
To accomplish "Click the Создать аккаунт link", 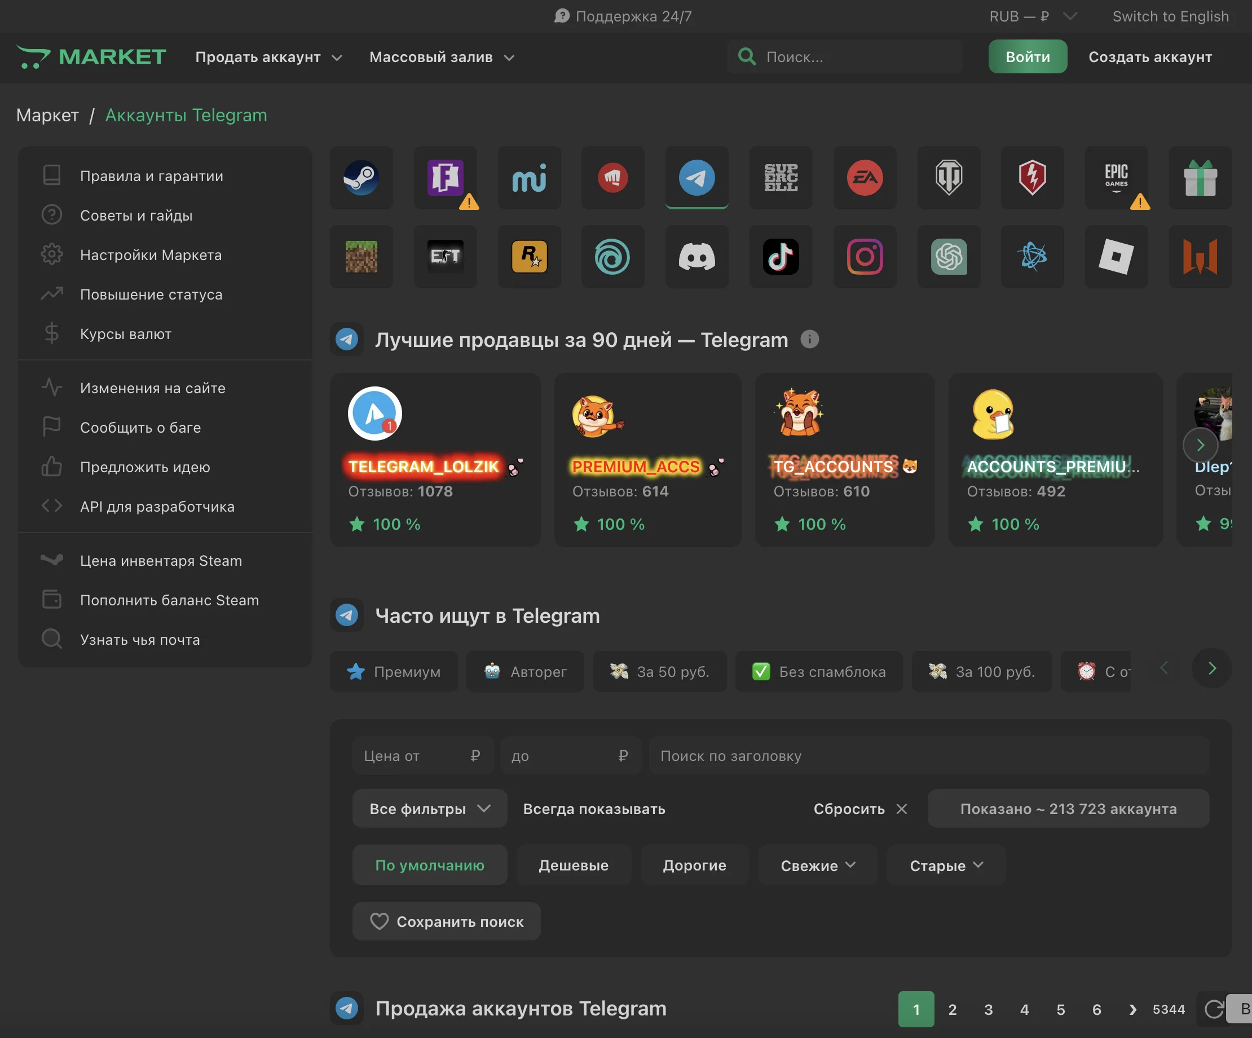I will click(x=1150, y=57).
